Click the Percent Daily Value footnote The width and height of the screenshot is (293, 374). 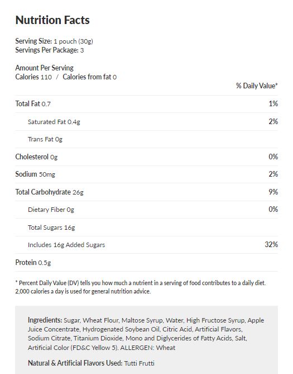(x=141, y=287)
